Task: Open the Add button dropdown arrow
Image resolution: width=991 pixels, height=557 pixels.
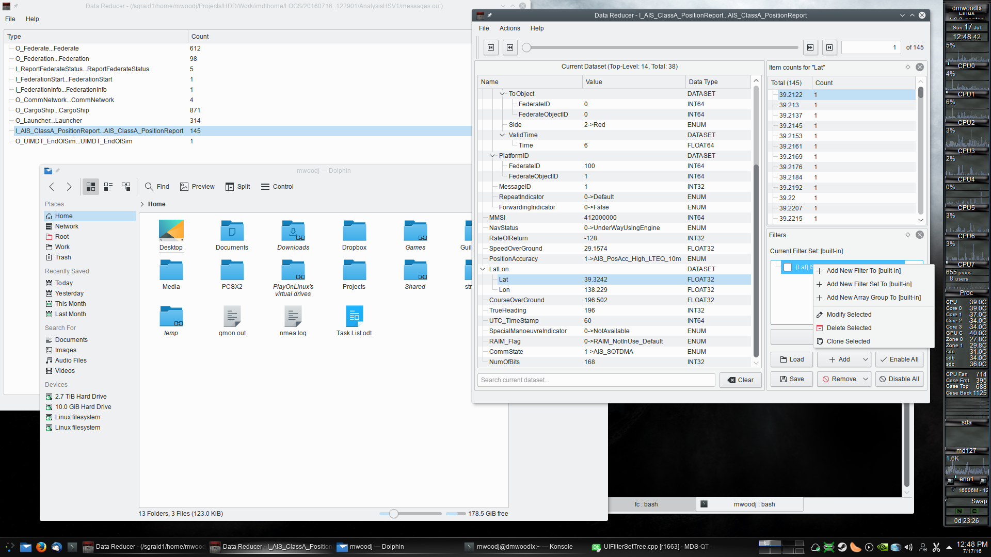Action: [865, 359]
